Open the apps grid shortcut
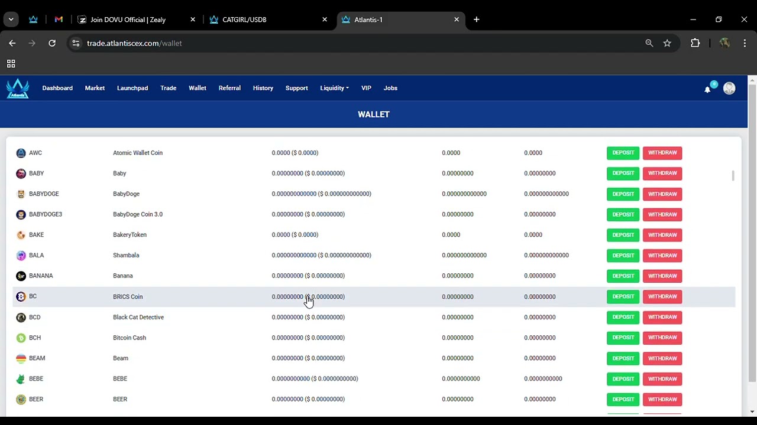 click(11, 64)
